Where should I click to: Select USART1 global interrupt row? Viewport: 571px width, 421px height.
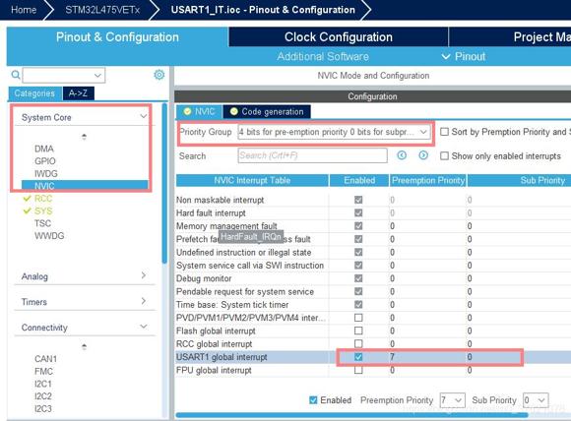click(373, 357)
